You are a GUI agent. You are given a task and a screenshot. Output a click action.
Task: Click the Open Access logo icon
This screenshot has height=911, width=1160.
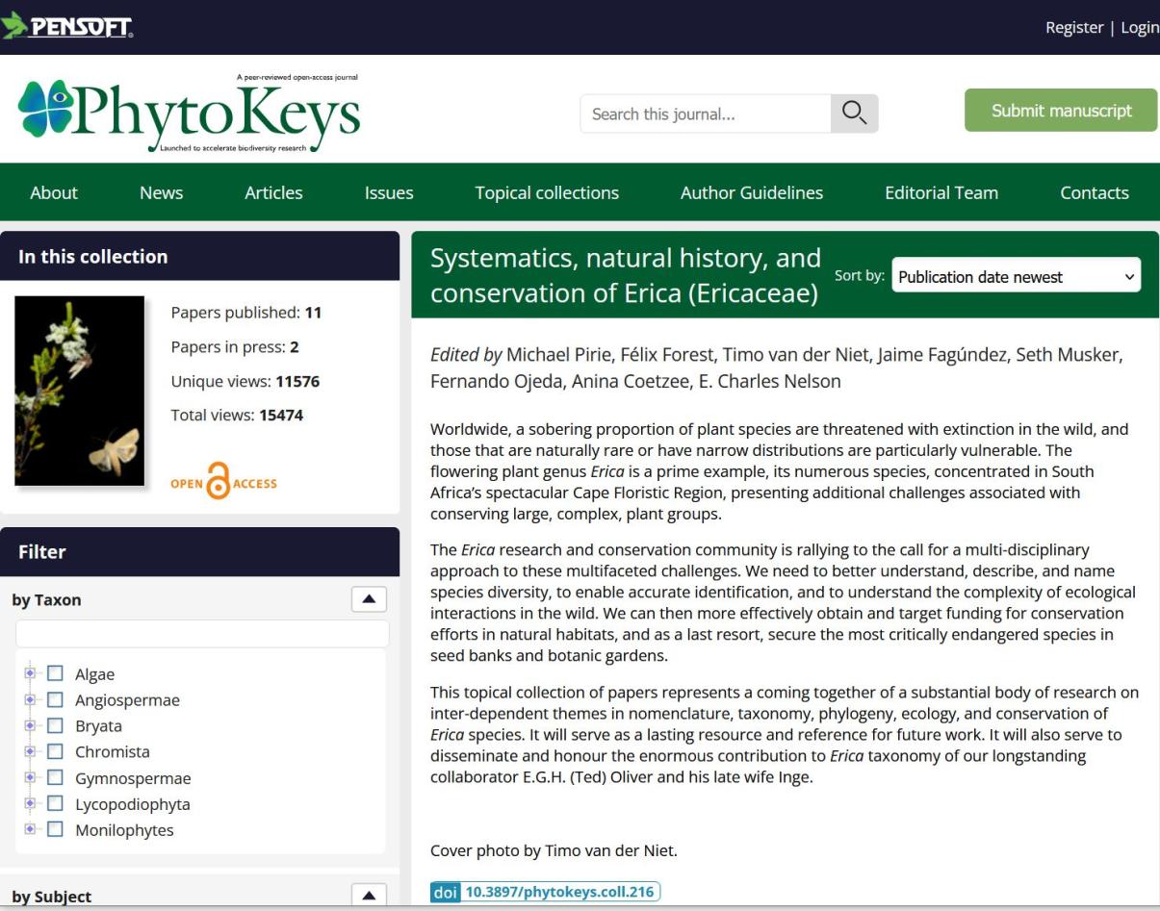click(223, 484)
